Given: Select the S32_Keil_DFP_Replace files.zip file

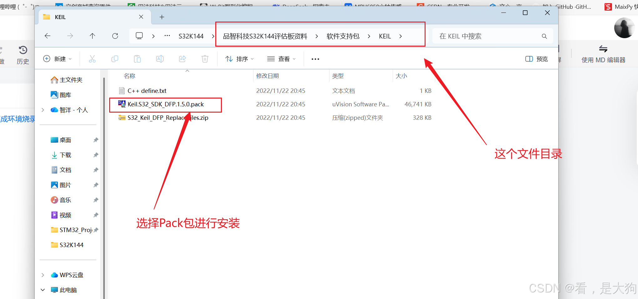Looking at the screenshot, I should pyautogui.click(x=168, y=118).
